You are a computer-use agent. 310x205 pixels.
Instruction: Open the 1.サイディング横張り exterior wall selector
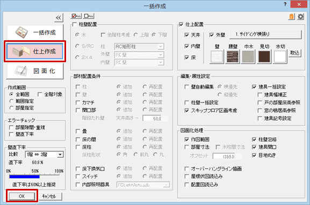pyautogui.click(x=265, y=34)
